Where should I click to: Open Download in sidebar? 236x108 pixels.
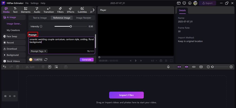point(14,49)
